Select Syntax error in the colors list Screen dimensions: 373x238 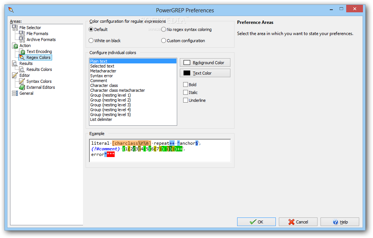133,76
